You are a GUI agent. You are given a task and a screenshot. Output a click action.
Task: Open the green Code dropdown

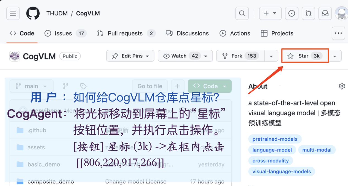(x=209, y=86)
